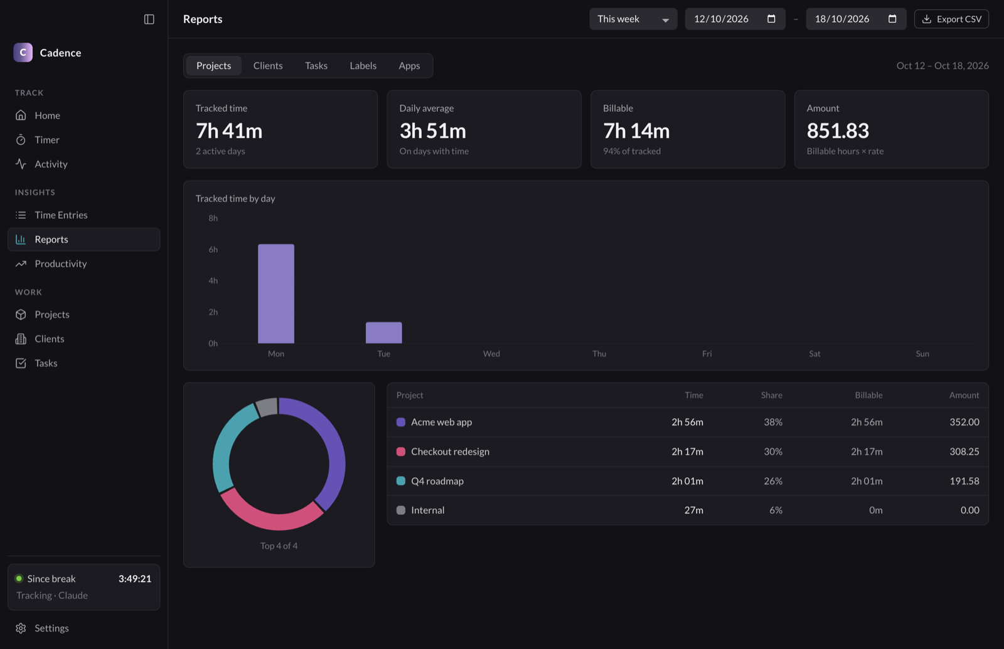This screenshot has width=1004, height=649.
Task: Switch to the Labels tab
Action: 363,66
